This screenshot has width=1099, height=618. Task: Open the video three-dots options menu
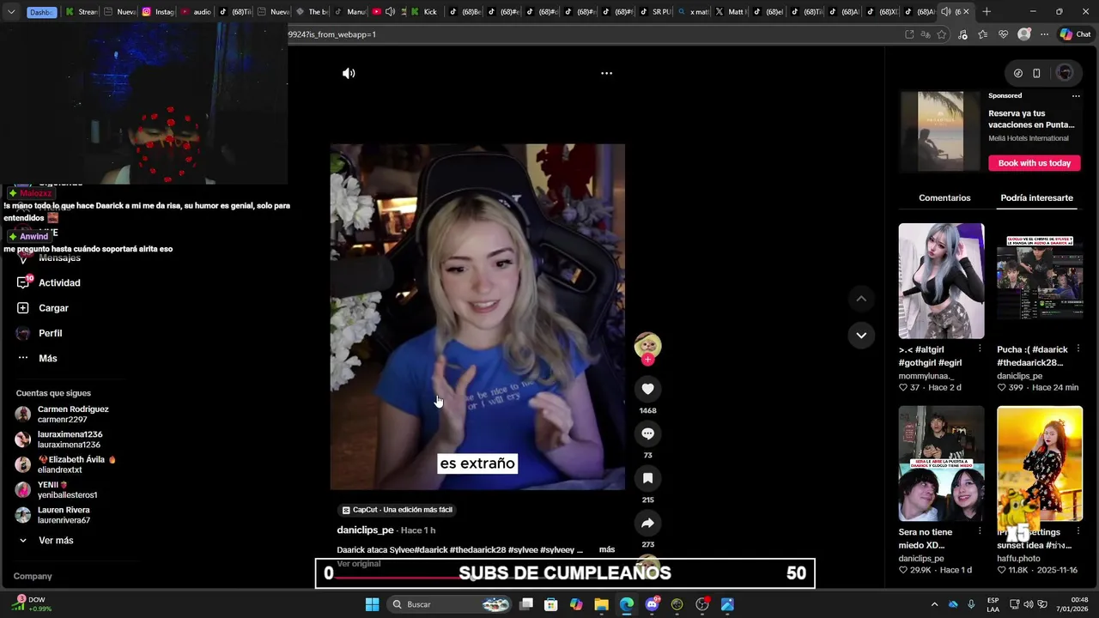click(x=606, y=73)
